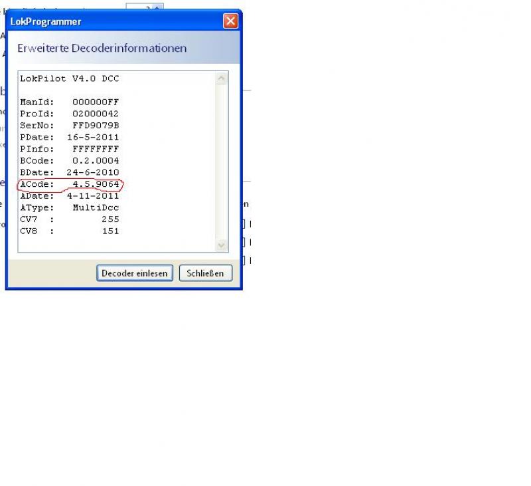Screen dimensions: 531x486
Task: Select the ADate: 4-11-2011 line
Action: [x=70, y=196]
